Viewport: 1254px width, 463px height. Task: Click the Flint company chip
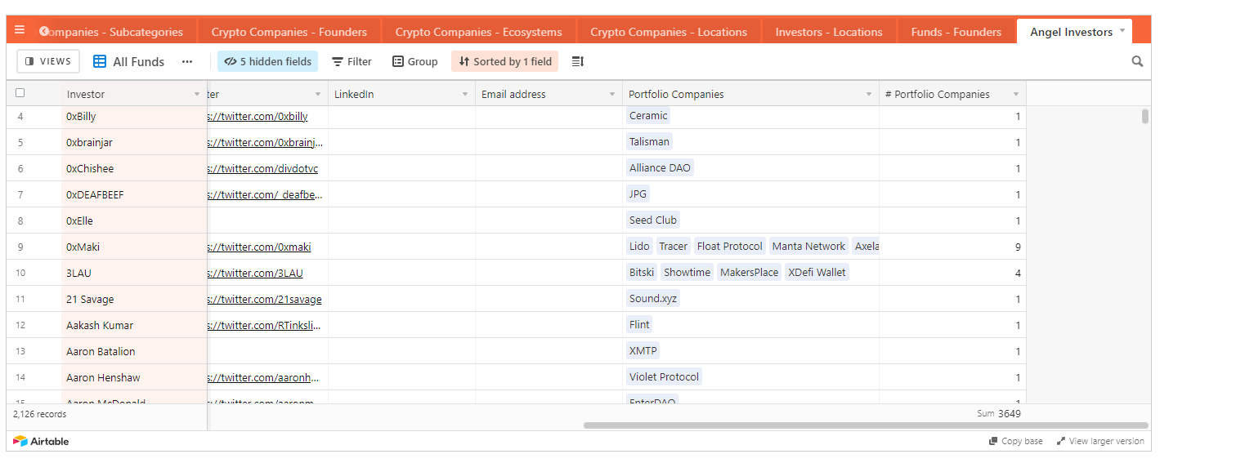pos(639,325)
